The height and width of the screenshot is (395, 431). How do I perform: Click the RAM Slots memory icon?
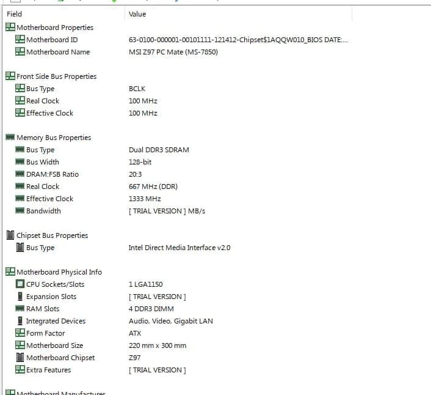[20, 308]
